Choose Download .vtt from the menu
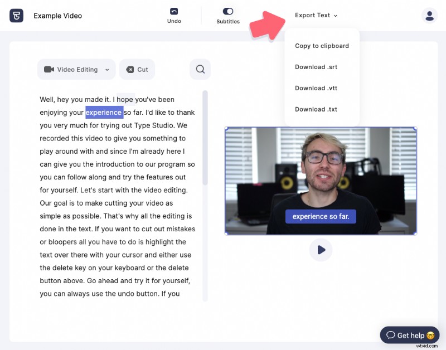This screenshot has height=350, width=446. tap(316, 88)
